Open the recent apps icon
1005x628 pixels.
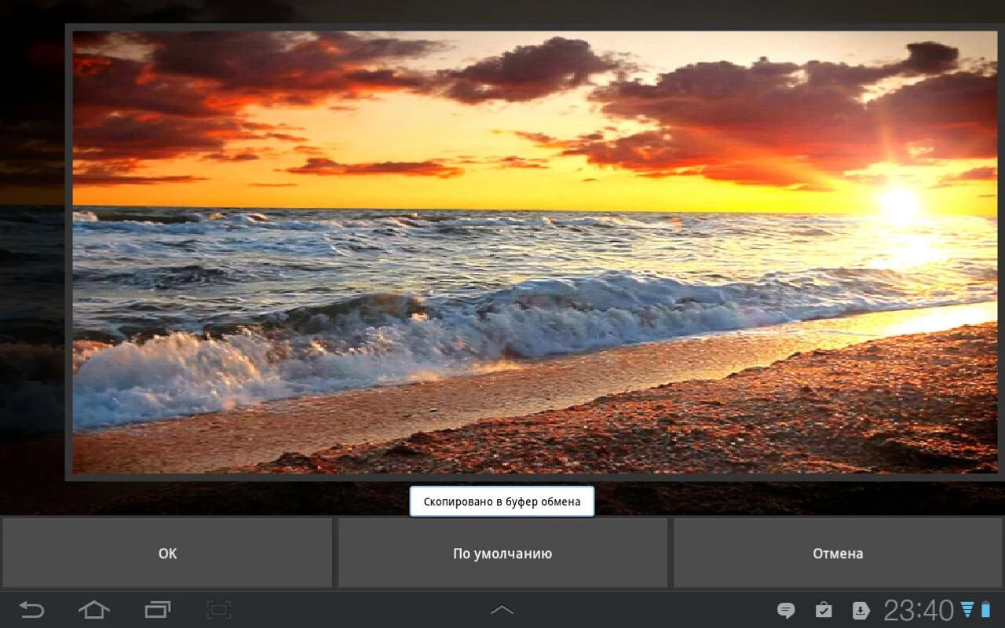(x=157, y=610)
